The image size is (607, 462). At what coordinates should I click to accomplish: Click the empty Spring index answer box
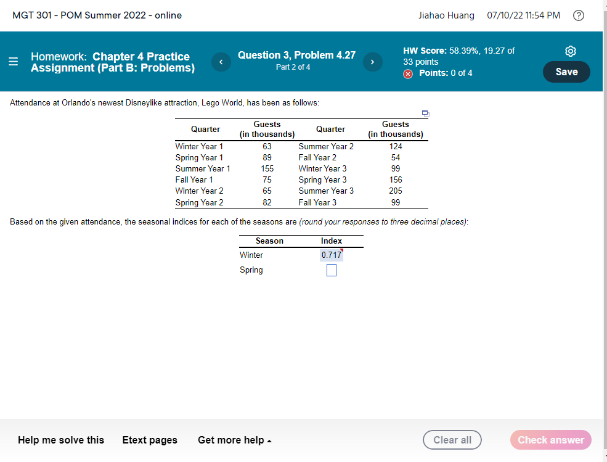(332, 270)
